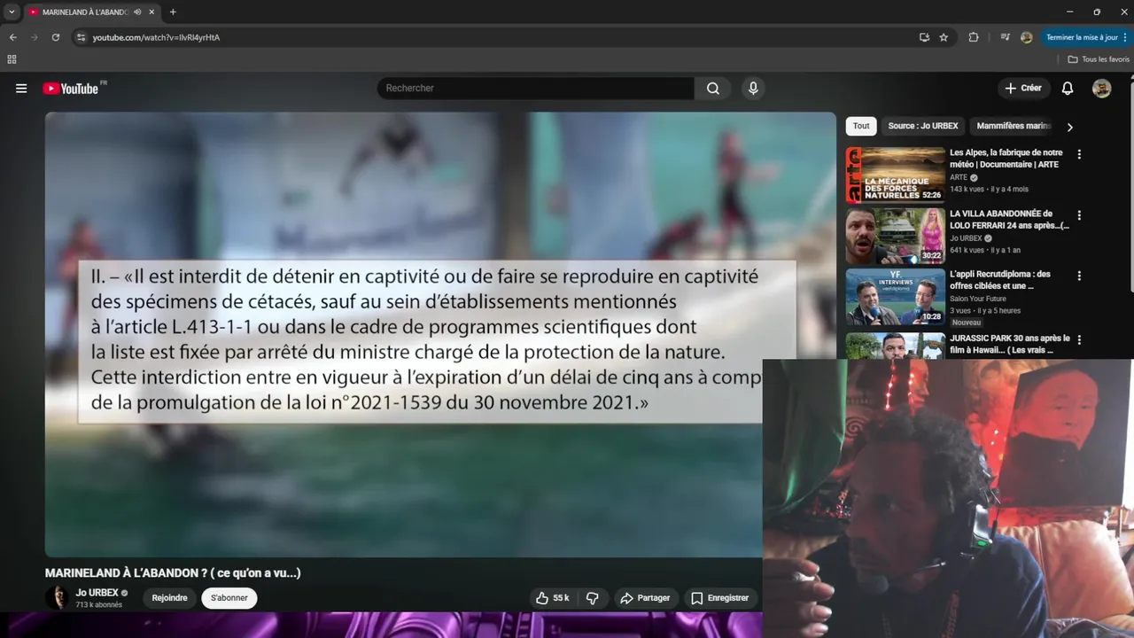Select the Tout filter chip
The image size is (1134, 638).
861,126
